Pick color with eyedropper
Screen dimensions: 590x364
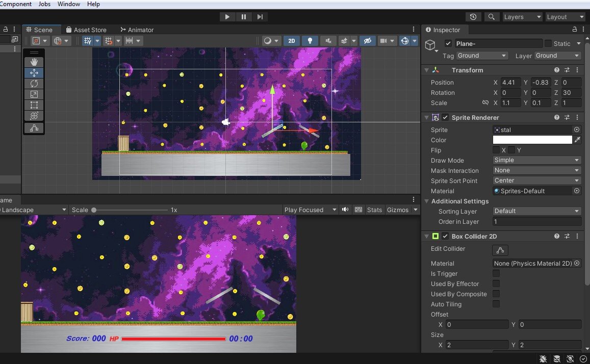(x=577, y=140)
